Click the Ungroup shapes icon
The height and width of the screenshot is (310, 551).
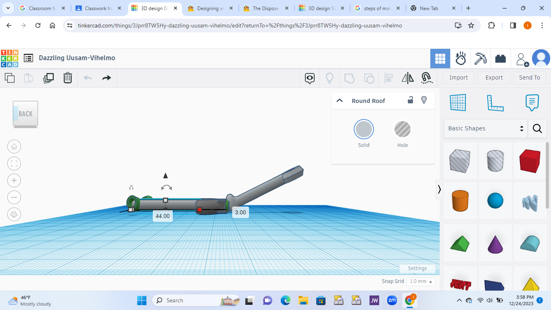pyautogui.click(x=369, y=78)
